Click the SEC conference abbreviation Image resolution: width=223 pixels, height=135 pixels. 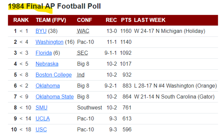[x=82, y=53]
